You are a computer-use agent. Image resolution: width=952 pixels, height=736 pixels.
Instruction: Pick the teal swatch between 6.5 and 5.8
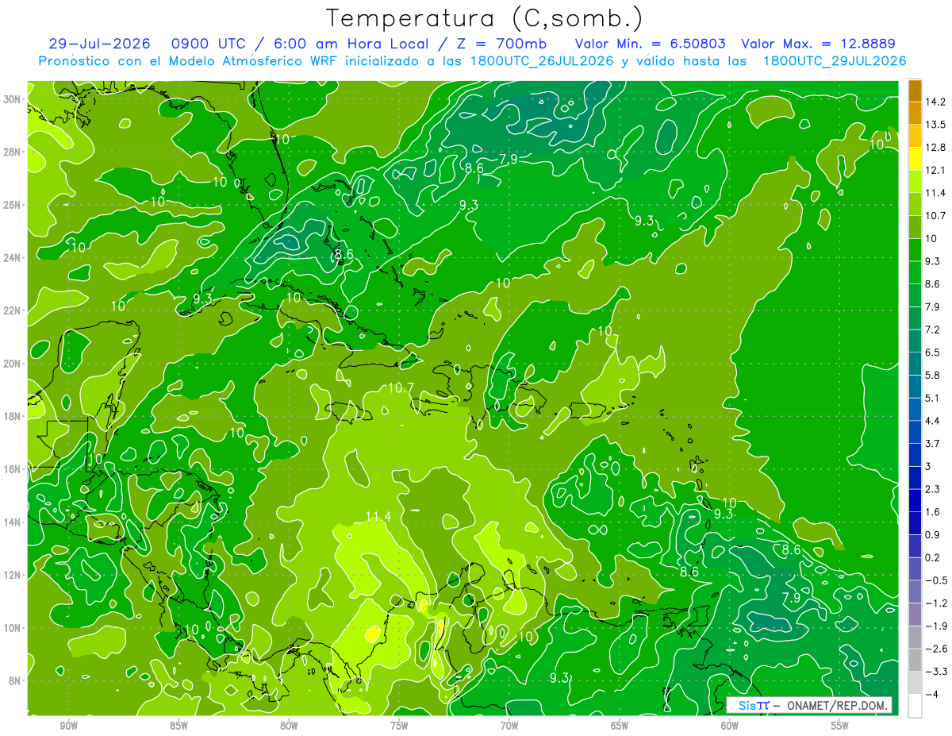pos(915,364)
